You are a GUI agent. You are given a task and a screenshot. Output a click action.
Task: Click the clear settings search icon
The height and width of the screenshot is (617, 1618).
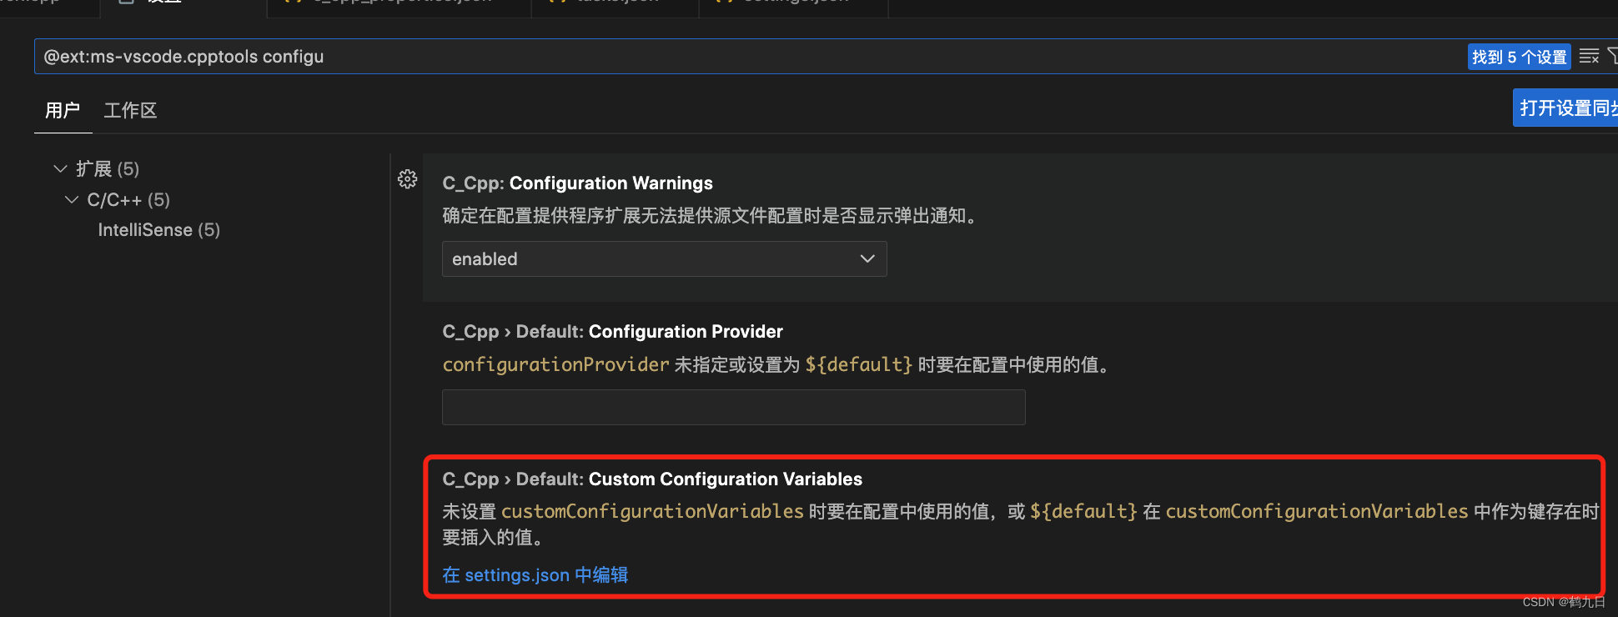pos(1589,57)
